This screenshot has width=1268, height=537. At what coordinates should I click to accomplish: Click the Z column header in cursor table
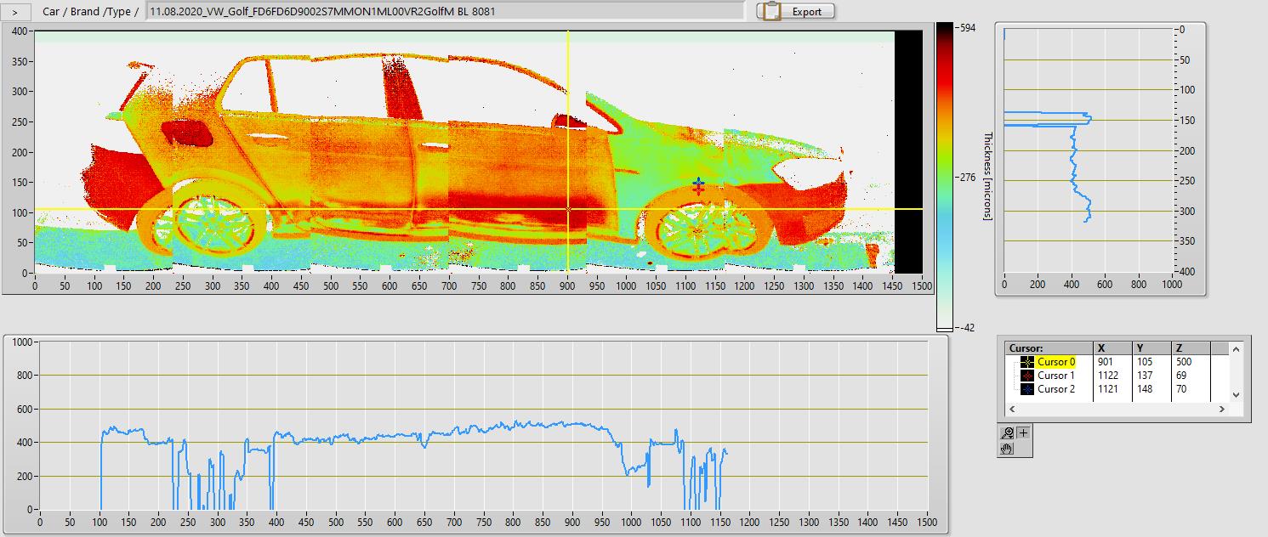[1190, 348]
